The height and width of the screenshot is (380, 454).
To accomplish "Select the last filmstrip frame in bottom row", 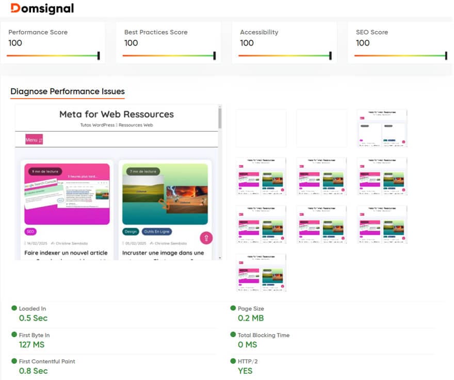I will point(261,273).
